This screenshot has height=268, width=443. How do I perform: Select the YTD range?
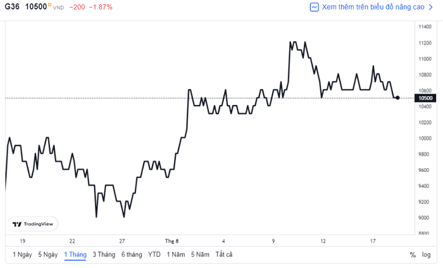(154, 255)
